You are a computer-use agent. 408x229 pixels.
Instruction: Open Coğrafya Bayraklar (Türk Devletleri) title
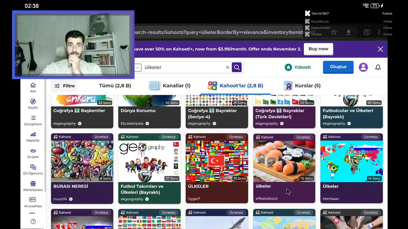[280, 114]
